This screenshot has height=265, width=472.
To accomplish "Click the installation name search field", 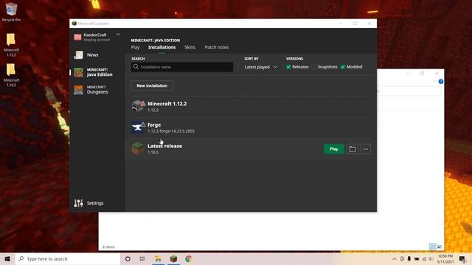I will [x=182, y=67].
